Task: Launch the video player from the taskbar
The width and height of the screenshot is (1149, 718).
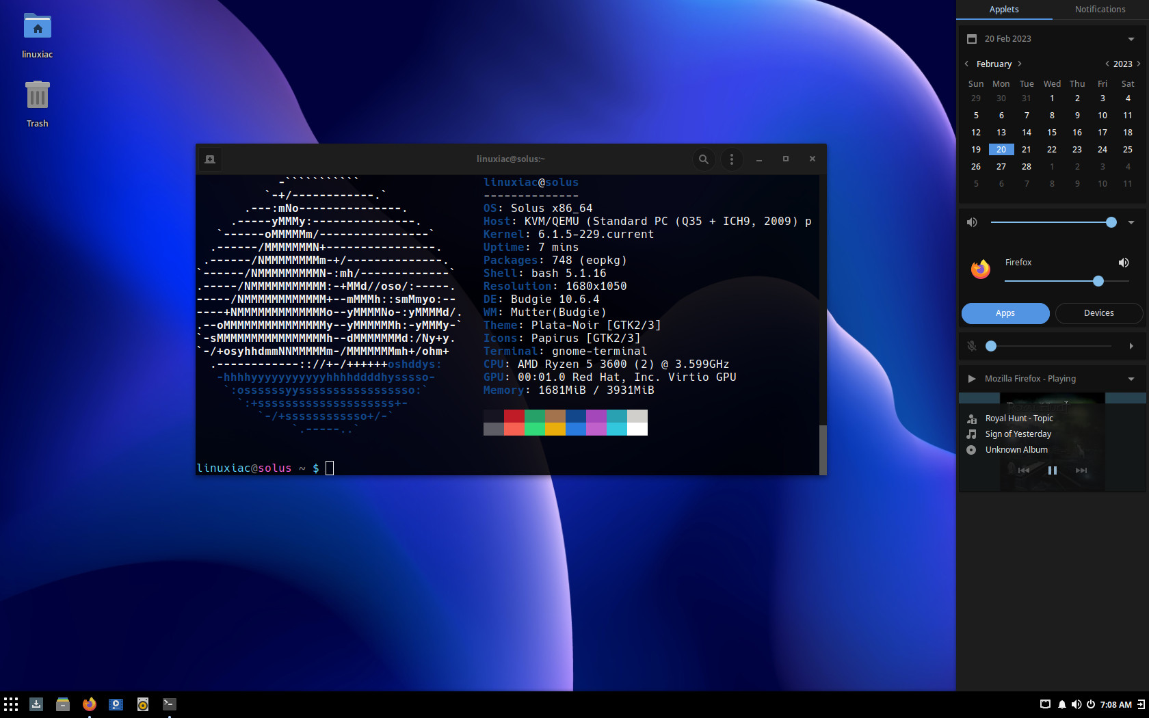Action: pyautogui.click(x=116, y=704)
